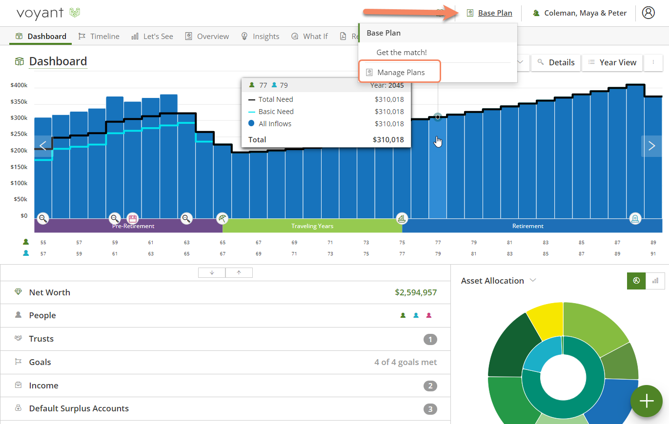669x424 pixels.
Task: Click the Dashboard page title
Action: tap(58, 61)
